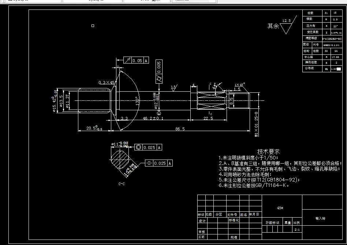Click the Z2 cell in gear table
The image size is (347, 245).
pos(326,51)
